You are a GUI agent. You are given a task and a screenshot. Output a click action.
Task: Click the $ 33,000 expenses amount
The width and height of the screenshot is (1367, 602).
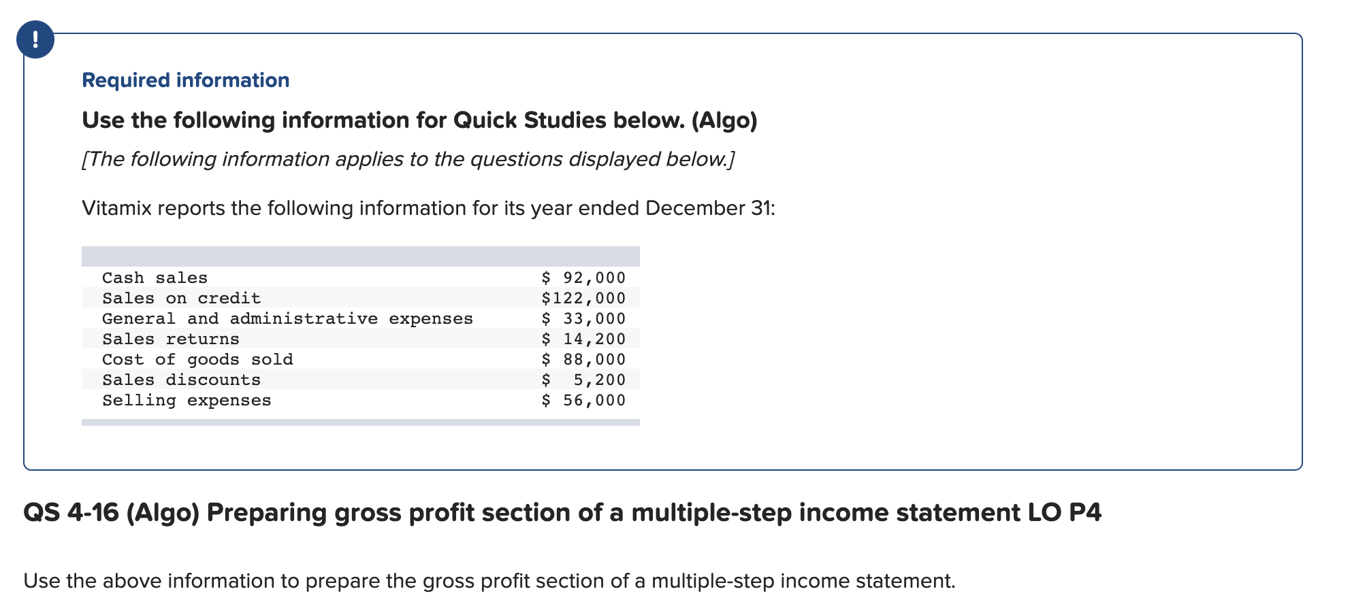click(x=583, y=318)
